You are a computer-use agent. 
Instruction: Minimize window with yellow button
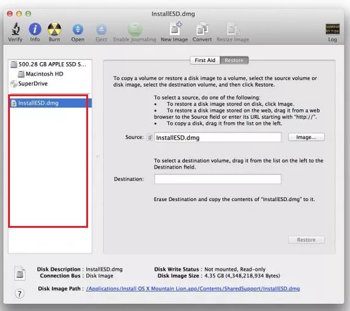tap(19, 14)
